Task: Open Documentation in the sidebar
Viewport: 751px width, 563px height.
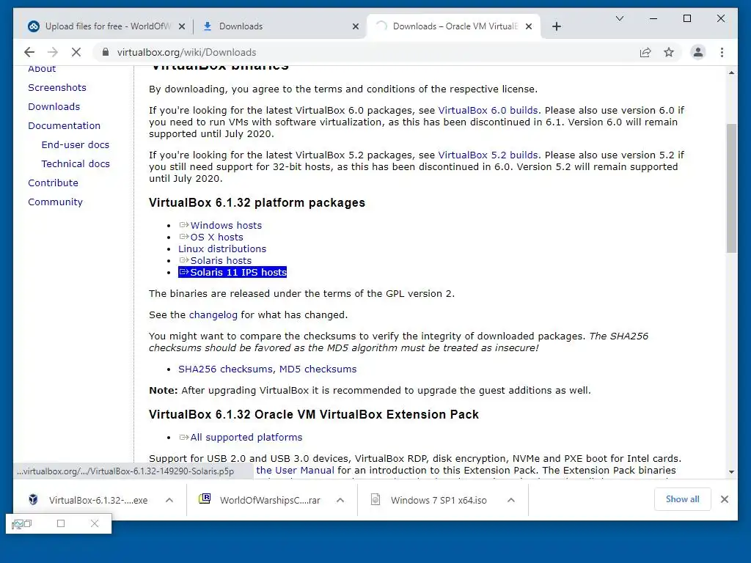Action: pyautogui.click(x=65, y=126)
